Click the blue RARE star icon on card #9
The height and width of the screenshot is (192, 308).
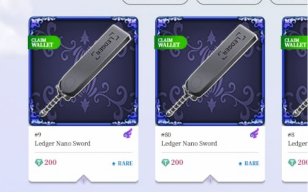(114, 163)
